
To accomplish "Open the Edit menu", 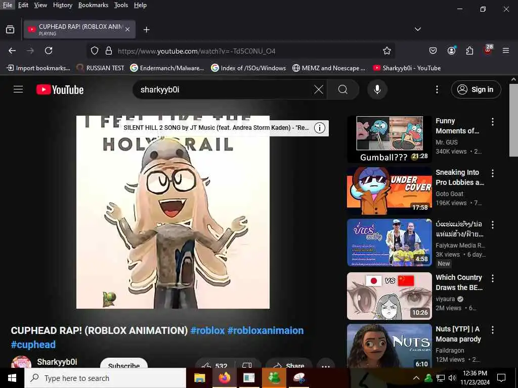I will tap(23, 5).
